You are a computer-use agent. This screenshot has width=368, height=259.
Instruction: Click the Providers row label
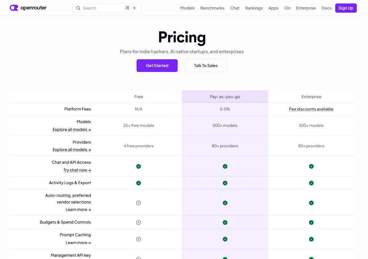click(82, 142)
